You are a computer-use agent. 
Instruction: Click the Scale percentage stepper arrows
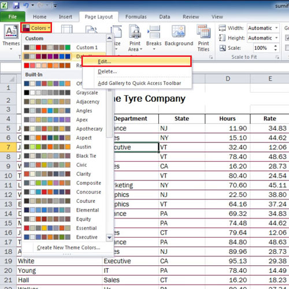click(x=276, y=48)
